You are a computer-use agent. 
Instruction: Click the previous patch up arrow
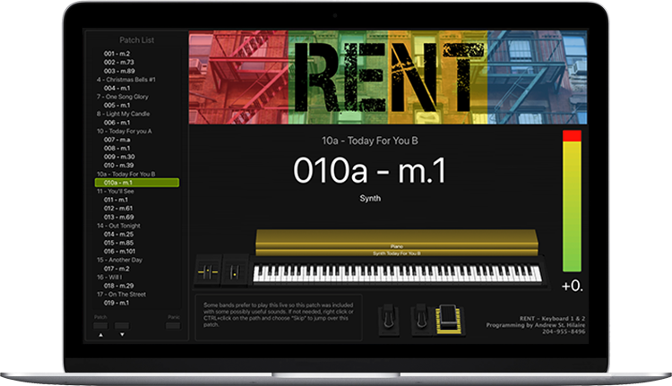[x=100, y=335]
